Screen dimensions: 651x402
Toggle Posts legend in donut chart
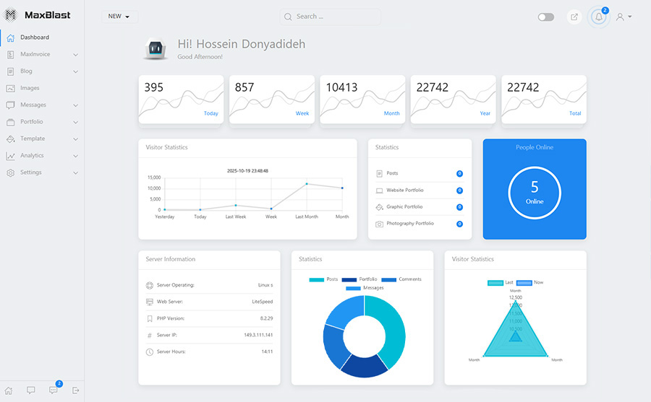click(323, 279)
